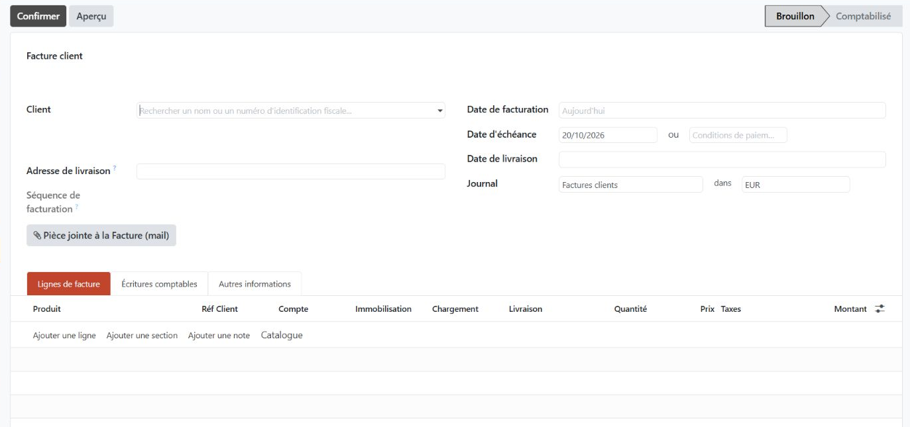Viewport: 910px width, 427px height.
Task: Open the Aperçu preview button
Action: 91,16
